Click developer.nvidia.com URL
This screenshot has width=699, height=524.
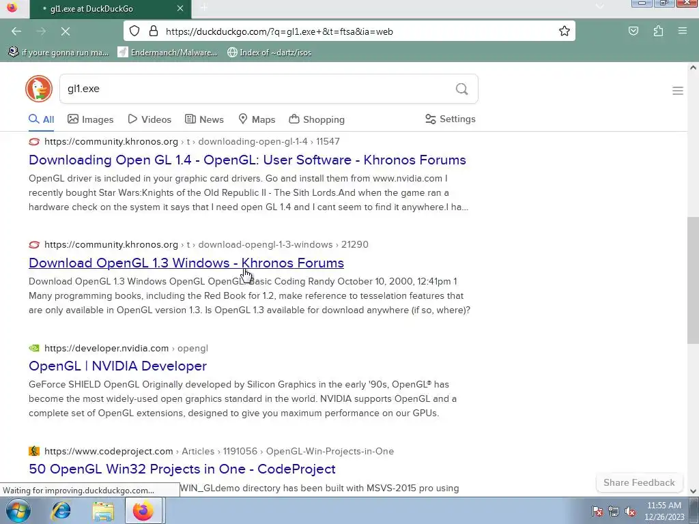coord(106,348)
